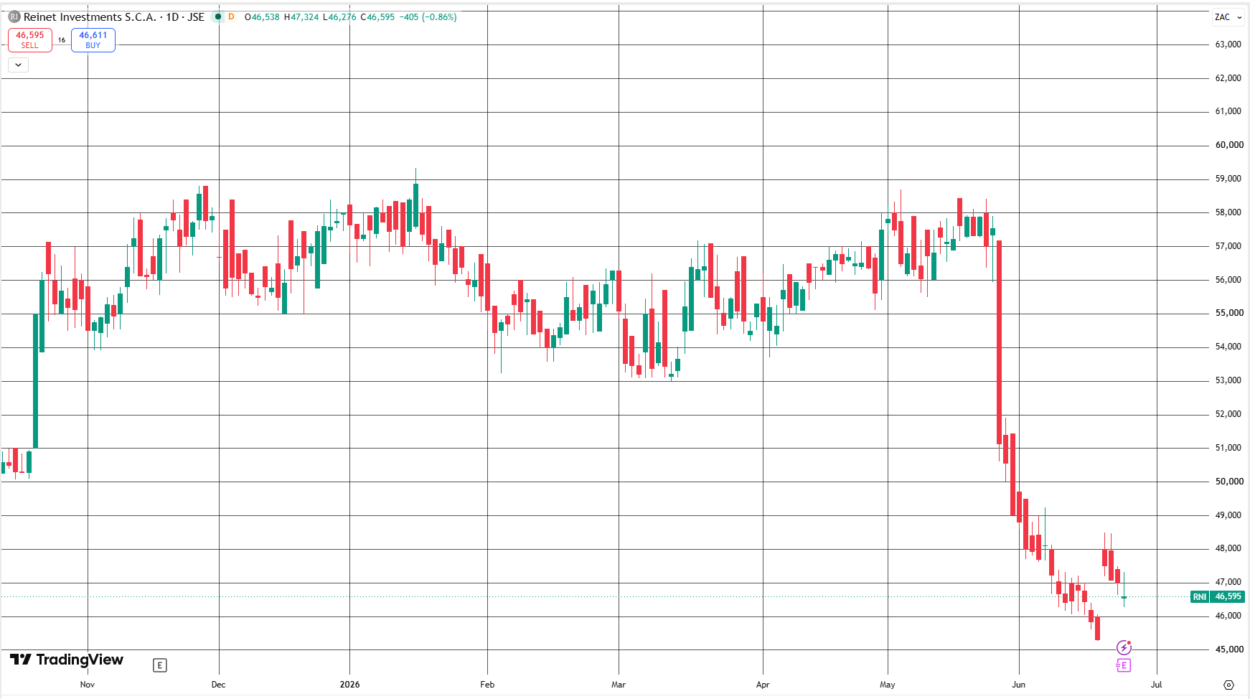
Task: Click the 52,000 price axis label
Action: (1228, 414)
